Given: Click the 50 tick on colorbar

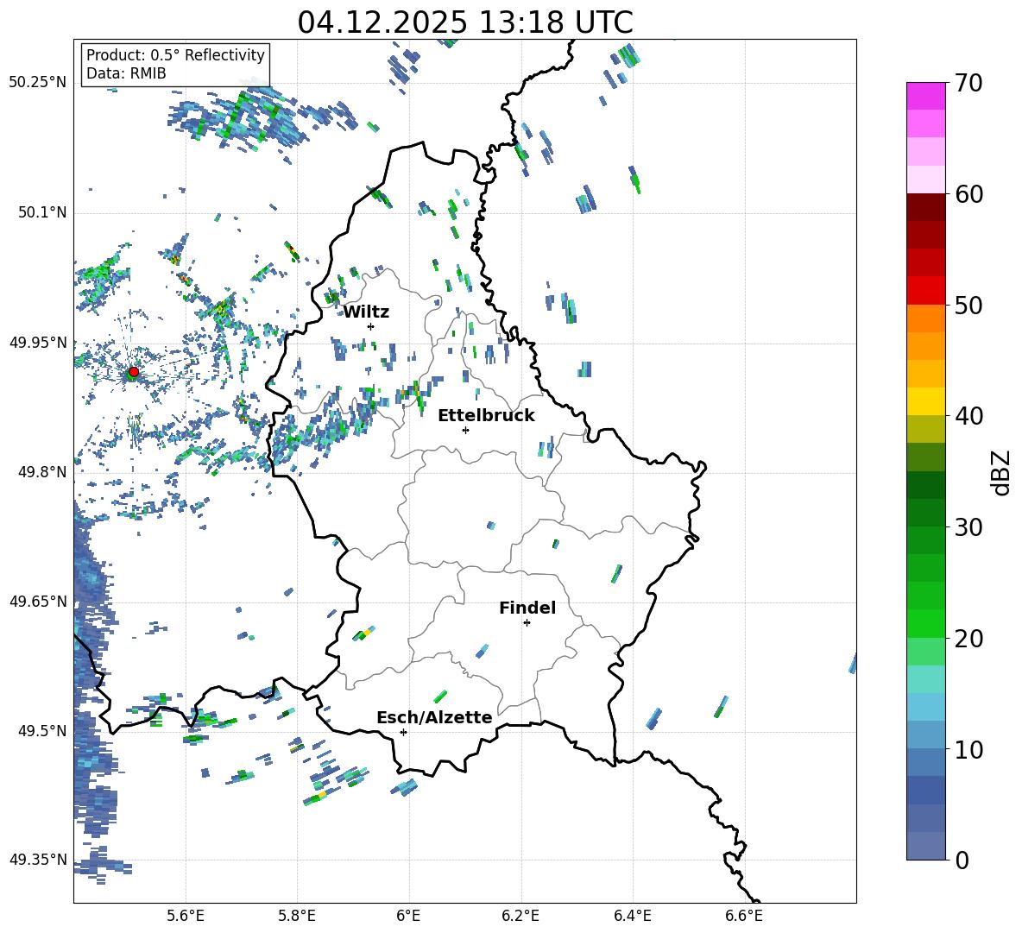Looking at the screenshot, I should pos(968,306).
